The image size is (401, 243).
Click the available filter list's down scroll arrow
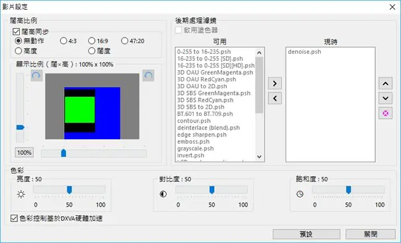(x=259, y=157)
